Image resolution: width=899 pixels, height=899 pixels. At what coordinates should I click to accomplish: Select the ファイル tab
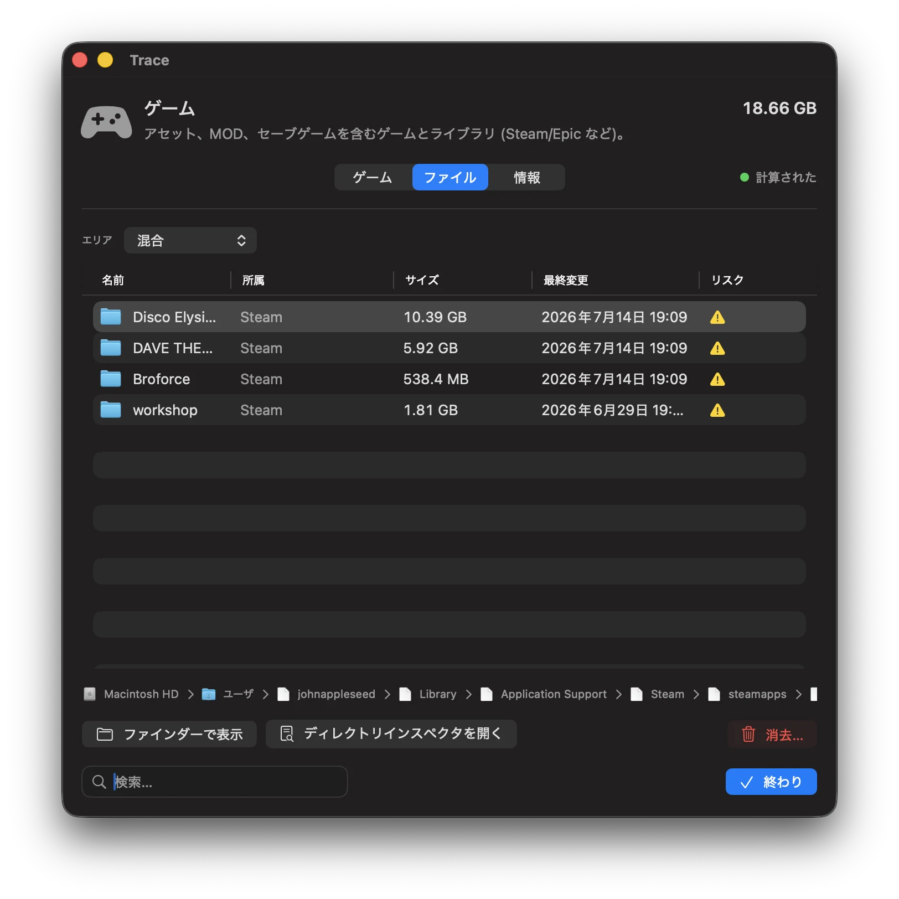tap(450, 177)
